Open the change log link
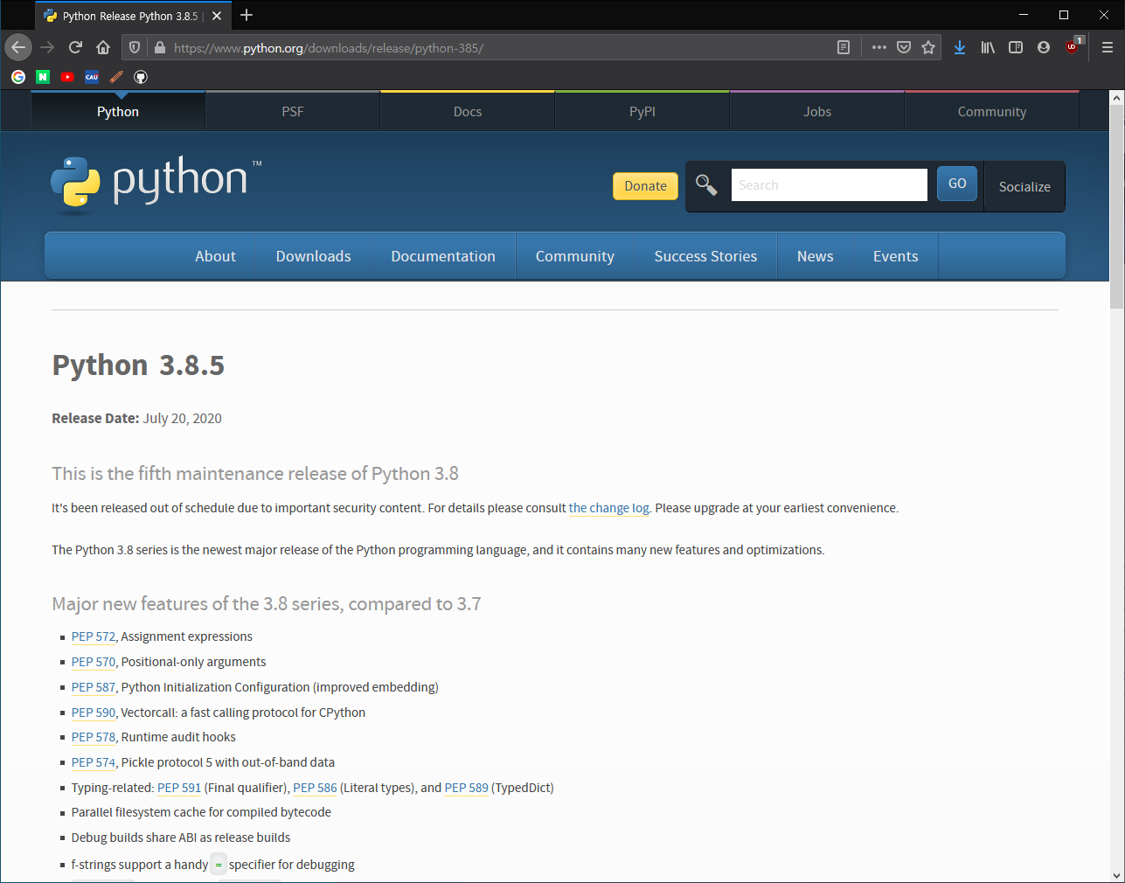 pos(609,508)
